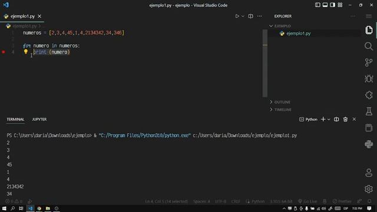Image resolution: width=377 pixels, height=212 pixels.
Task: Click the Prettier status bar item
Action: point(342,201)
